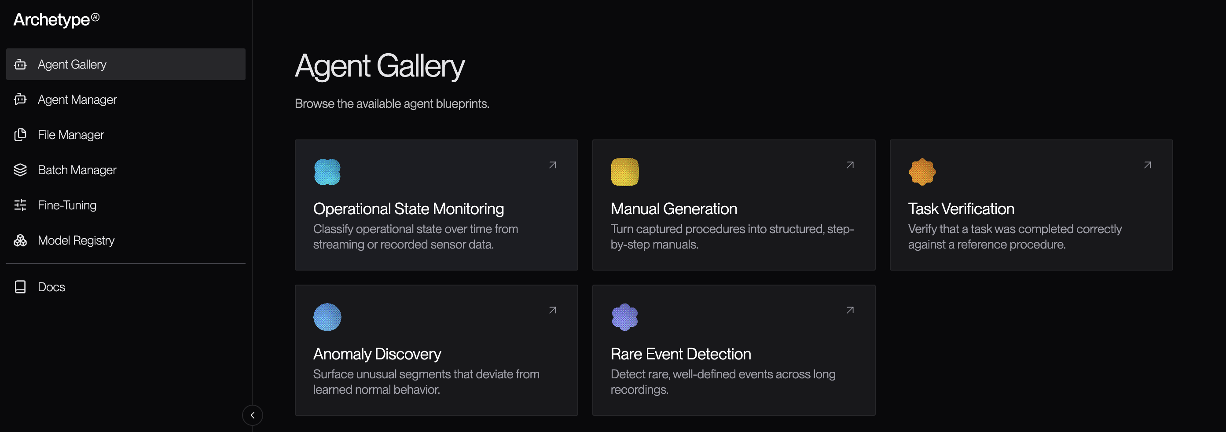Image resolution: width=1226 pixels, height=432 pixels.
Task: Select Agent Gallery in the sidebar
Action: click(x=126, y=64)
